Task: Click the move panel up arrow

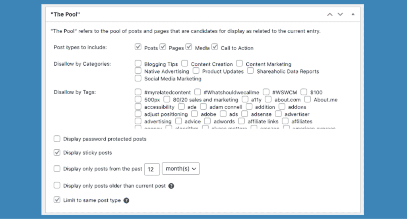Action: point(329,14)
